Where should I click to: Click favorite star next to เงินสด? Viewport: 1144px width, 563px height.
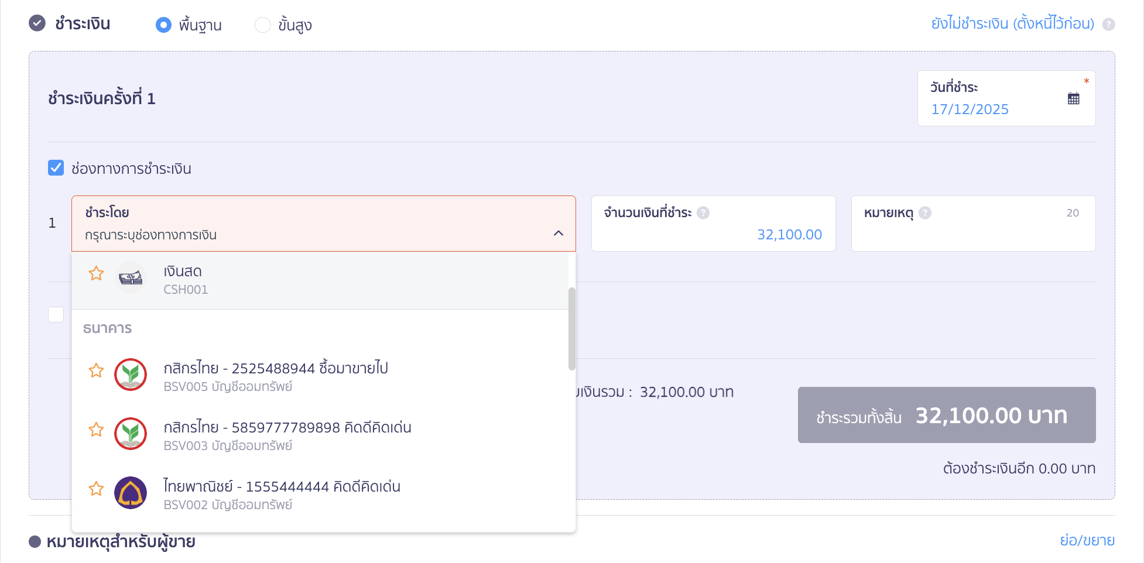coord(96,273)
